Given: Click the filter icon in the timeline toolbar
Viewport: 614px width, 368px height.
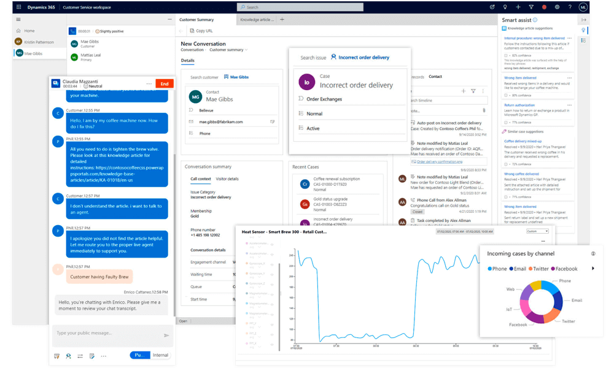Looking at the screenshot, I should [x=473, y=91].
